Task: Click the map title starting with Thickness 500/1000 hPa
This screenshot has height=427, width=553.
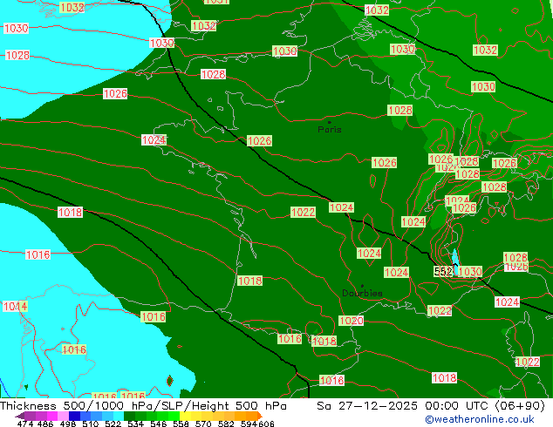Action: [143, 406]
